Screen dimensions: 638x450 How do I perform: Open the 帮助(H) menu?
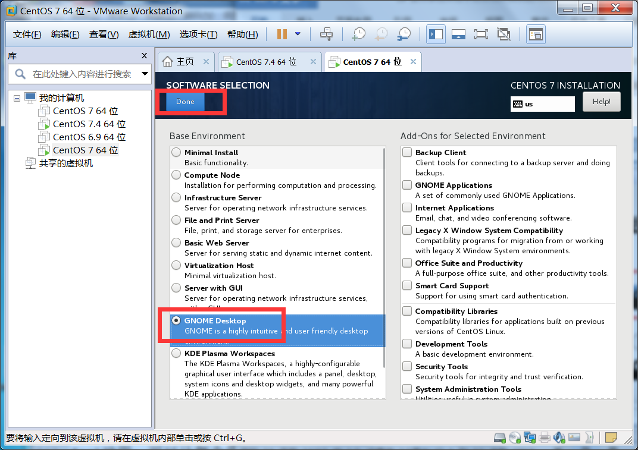242,34
